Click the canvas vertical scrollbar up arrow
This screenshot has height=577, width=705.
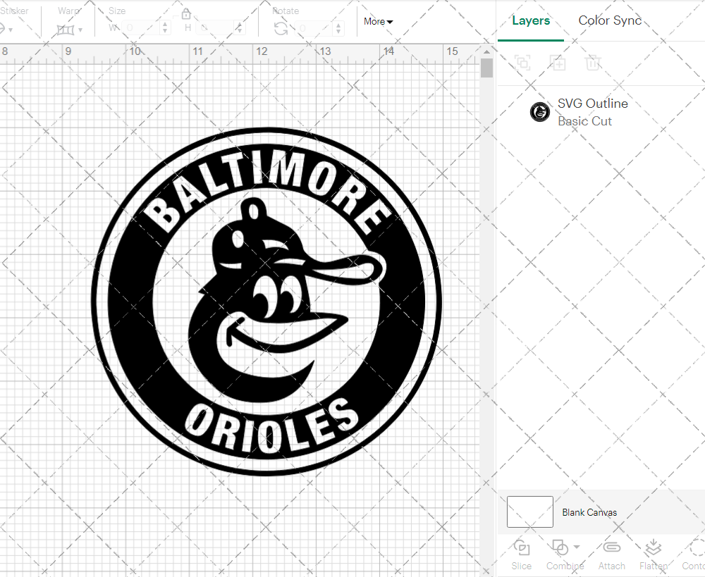point(486,51)
